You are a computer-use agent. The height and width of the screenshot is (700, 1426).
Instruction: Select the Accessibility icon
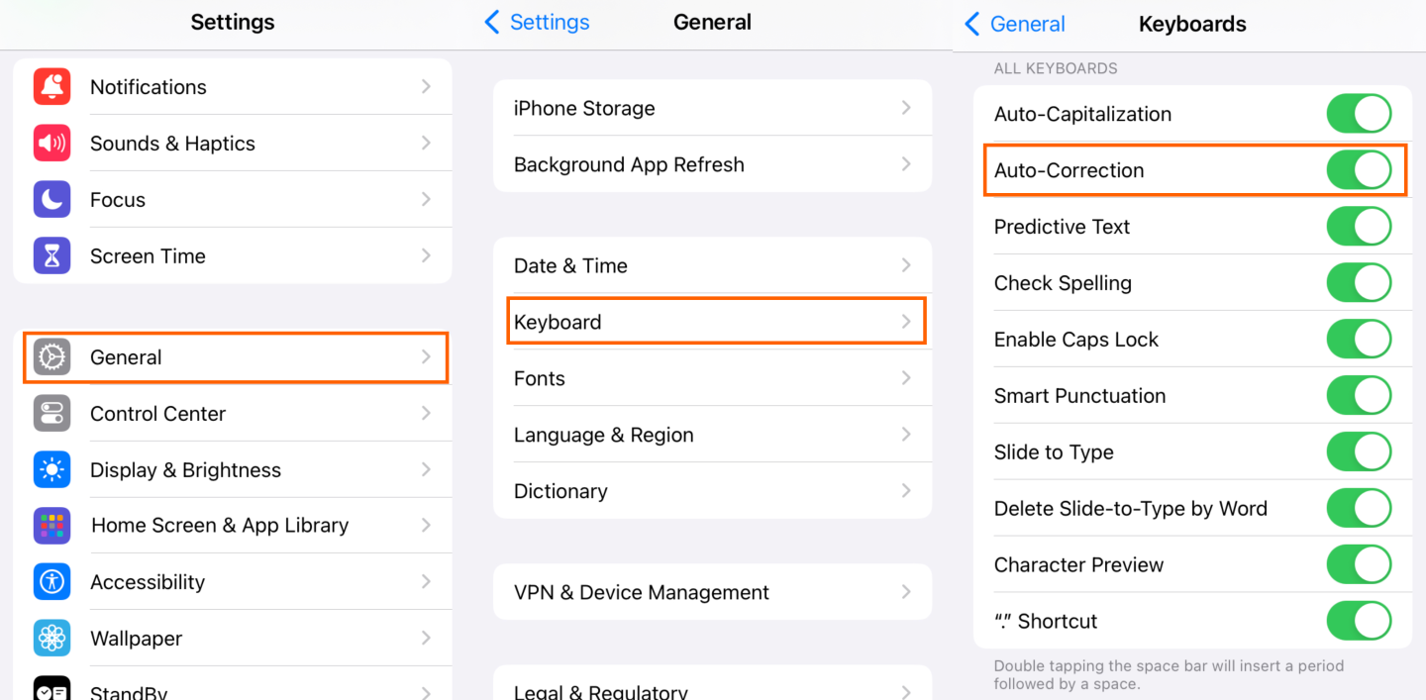coord(51,582)
